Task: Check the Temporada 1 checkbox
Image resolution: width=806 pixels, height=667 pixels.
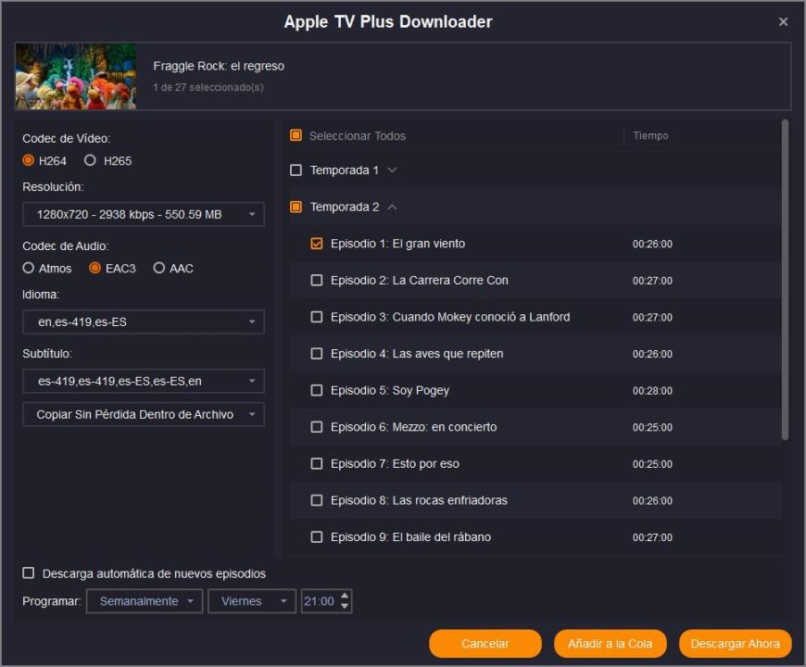Action: [296, 170]
